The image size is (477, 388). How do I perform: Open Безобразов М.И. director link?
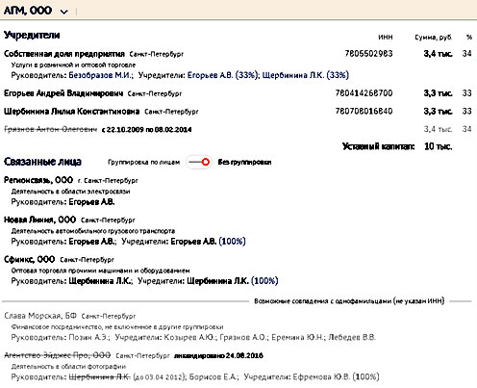[100, 75]
